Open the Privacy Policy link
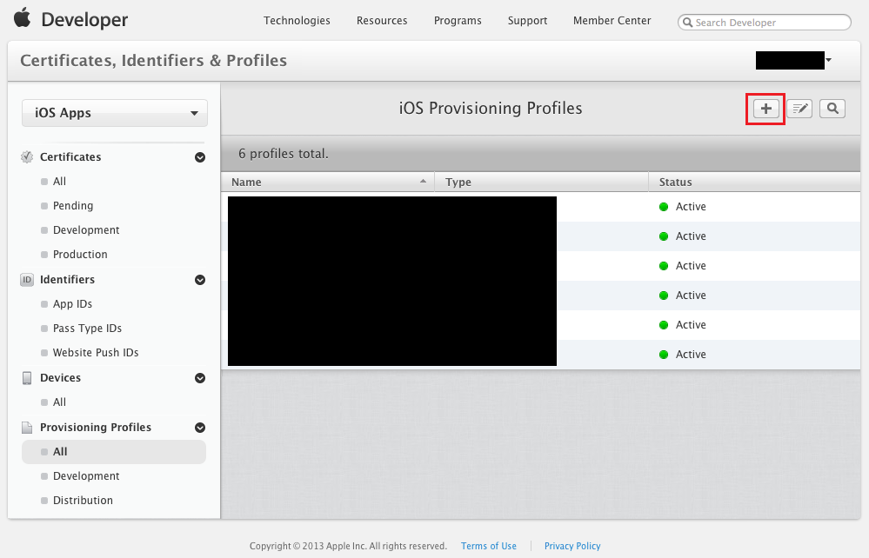 pyautogui.click(x=572, y=546)
